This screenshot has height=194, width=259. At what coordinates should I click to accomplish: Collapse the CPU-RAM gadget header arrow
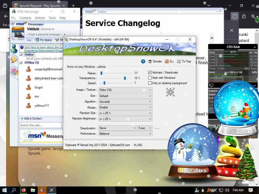click(255, 47)
